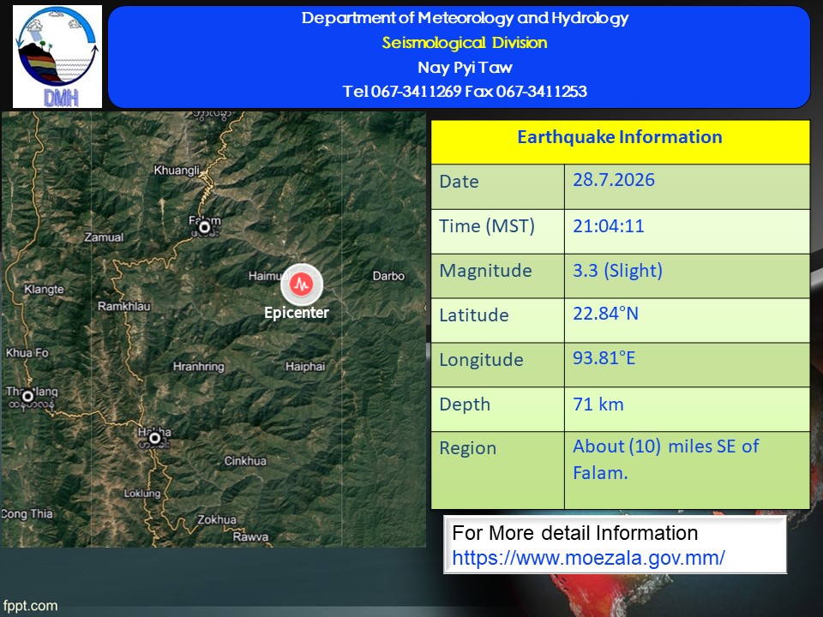Click the depth value 71 km
The height and width of the screenshot is (617, 823).
pos(598,404)
